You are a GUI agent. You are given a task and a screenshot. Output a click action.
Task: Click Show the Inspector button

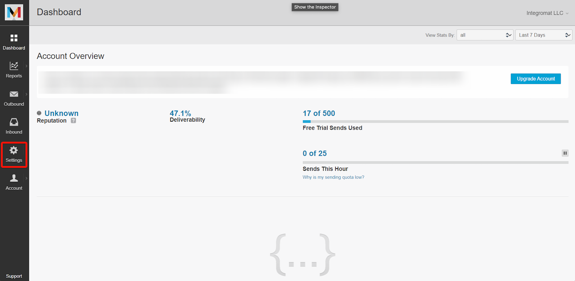click(315, 7)
